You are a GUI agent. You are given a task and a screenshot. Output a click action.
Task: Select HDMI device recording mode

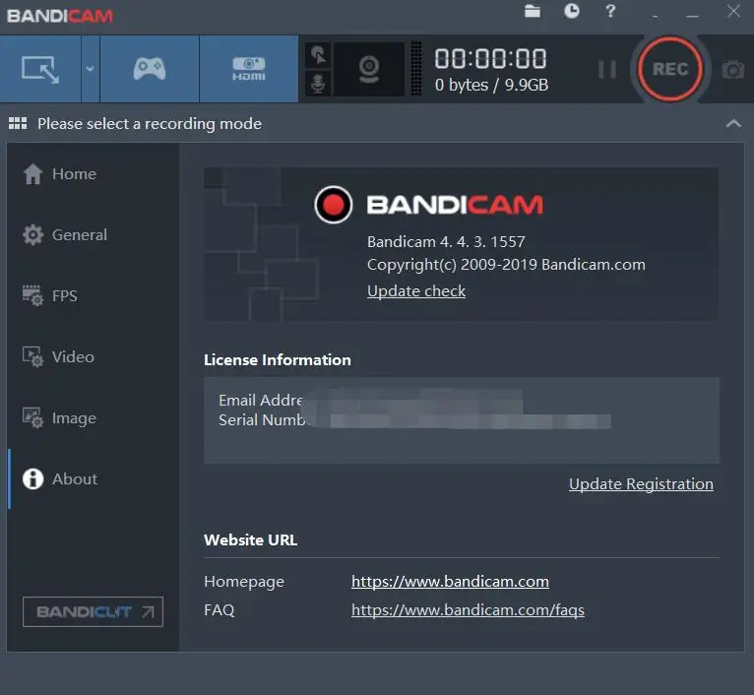249,69
